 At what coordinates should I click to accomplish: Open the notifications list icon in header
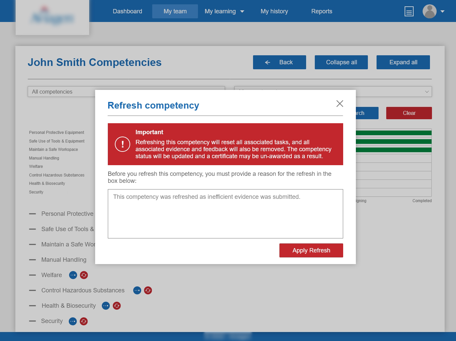[409, 12]
